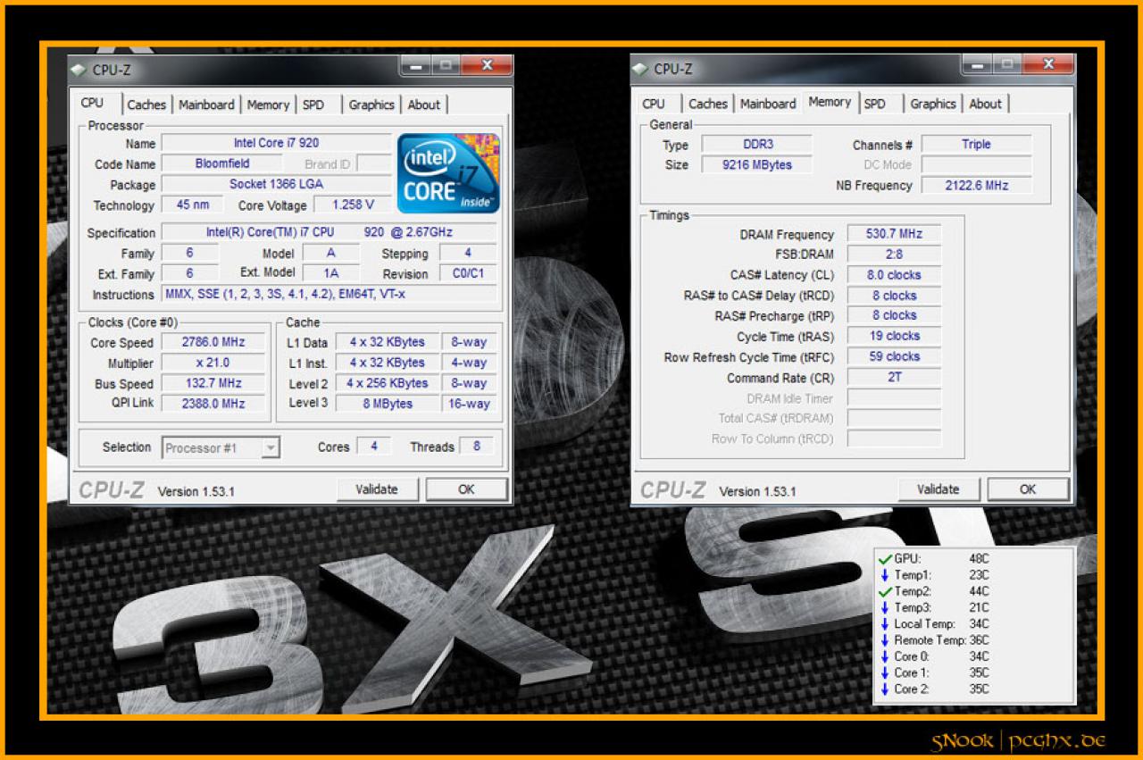Click the processor Name field Intel Core i7 920
Image resolution: width=1143 pixels, height=760 pixels.
276,143
